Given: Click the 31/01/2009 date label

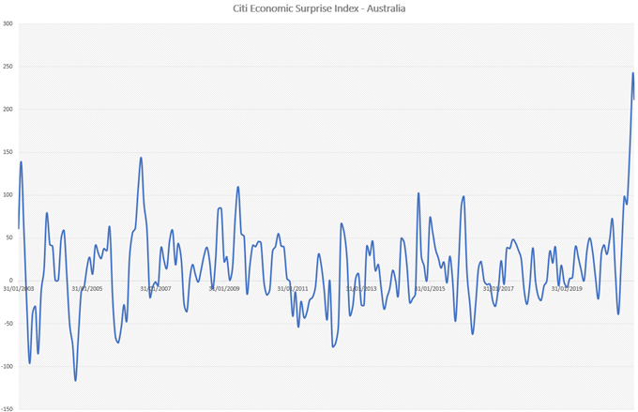Looking at the screenshot, I should [x=224, y=289].
